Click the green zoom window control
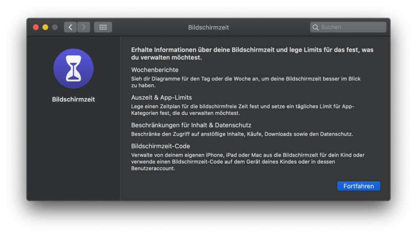This screenshot has height=236, width=417. point(55,26)
